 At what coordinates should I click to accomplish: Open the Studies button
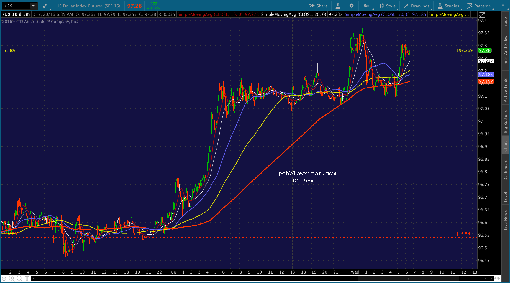(x=449, y=6)
